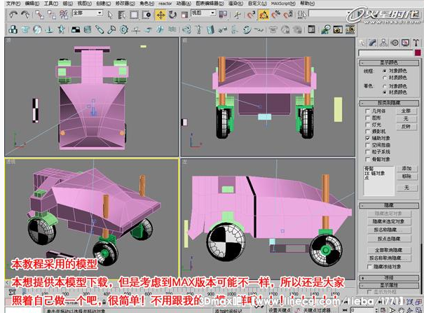
Task: Check the 灯光 hide-by-category checkbox
Action: coord(367,125)
